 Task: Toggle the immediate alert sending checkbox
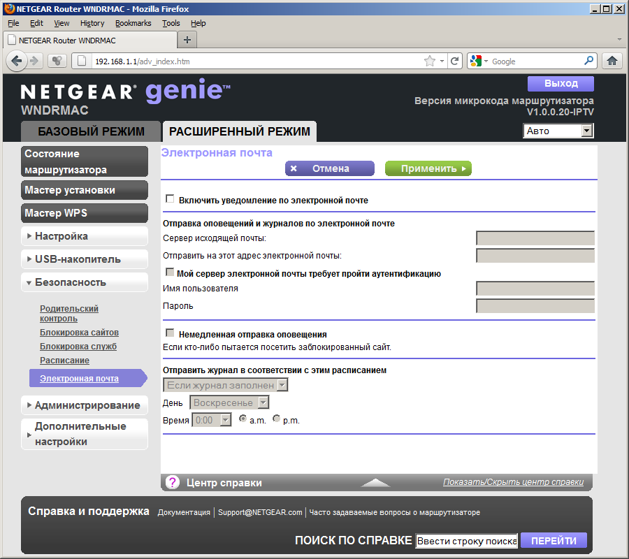coord(170,333)
